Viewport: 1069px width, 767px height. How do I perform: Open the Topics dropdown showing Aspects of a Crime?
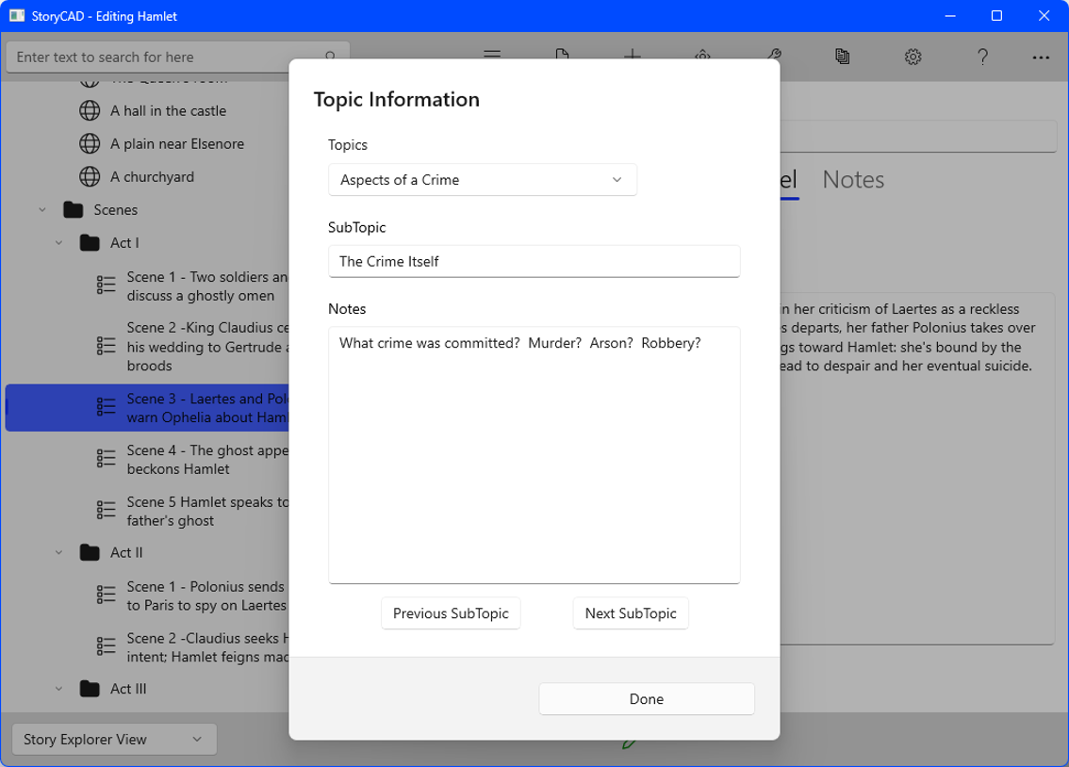click(482, 180)
